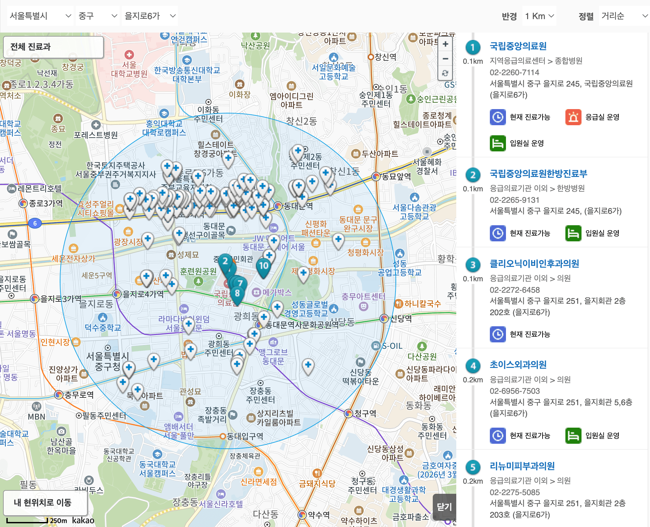Screen dimensions: 650x527
Task: Click the 내 현위치로 이동 button
Action: tap(45, 502)
